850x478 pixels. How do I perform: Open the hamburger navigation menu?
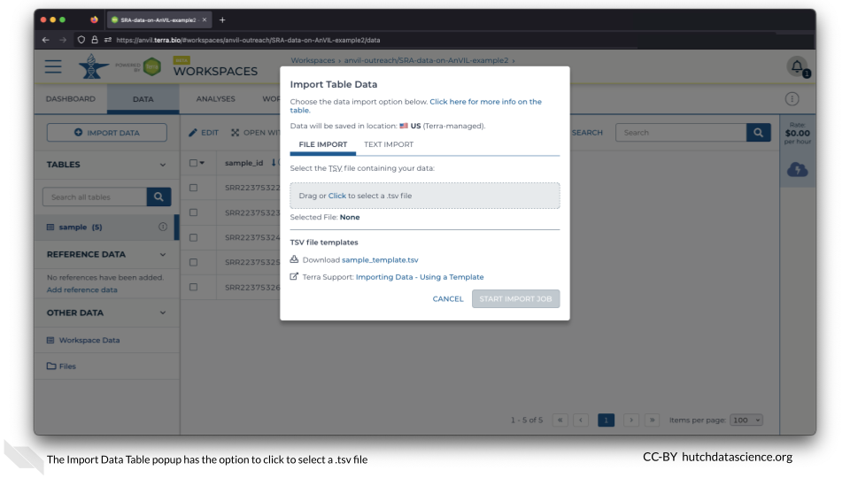[53, 66]
